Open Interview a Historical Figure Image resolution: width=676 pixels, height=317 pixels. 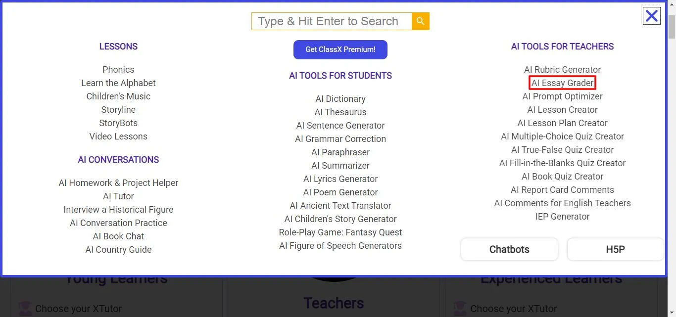pyautogui.click(x=118, y=209)
